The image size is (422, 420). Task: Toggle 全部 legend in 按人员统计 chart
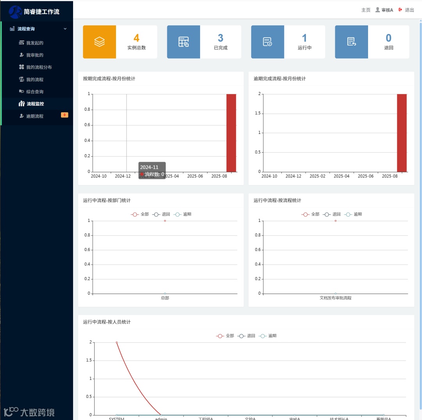pyautogui.click(x=225, y=336)
